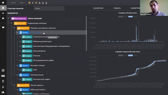The height and width of the screenshot is (95, 168).
Task: Toggle blue legend swatch of Стоимость chart
Action: coord(130,17)
